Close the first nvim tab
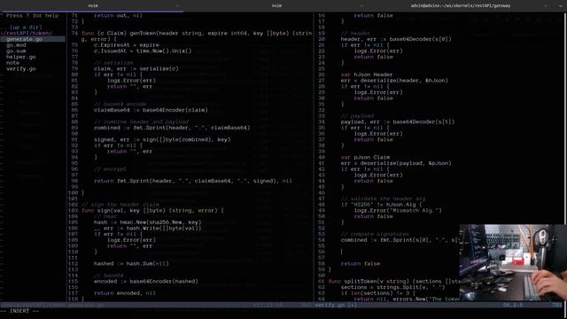This screenshot has height=319, width=567. [177, 6]
